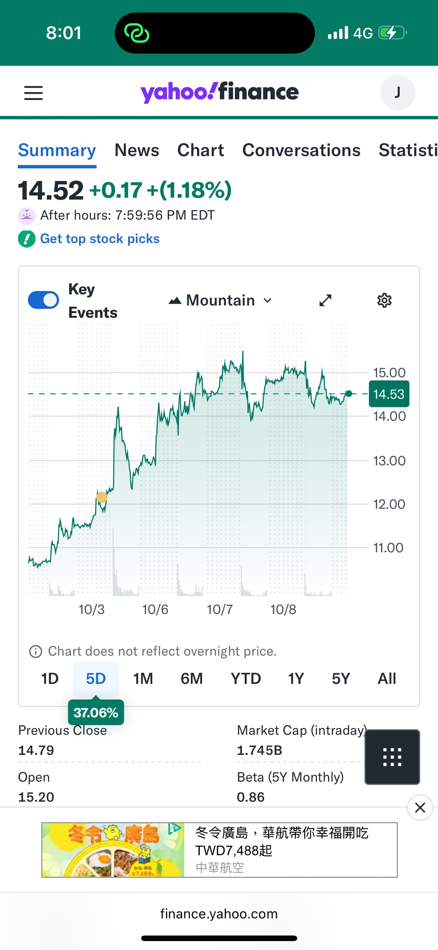Open chart settings gear

(384, 300)
